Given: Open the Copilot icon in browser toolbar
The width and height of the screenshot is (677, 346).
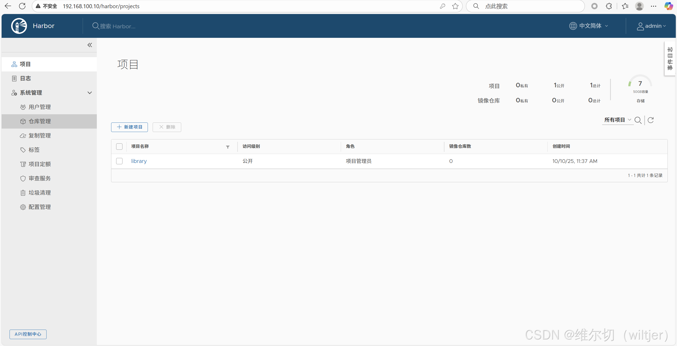Looking at the screenshot, I should tap(668, 6).
